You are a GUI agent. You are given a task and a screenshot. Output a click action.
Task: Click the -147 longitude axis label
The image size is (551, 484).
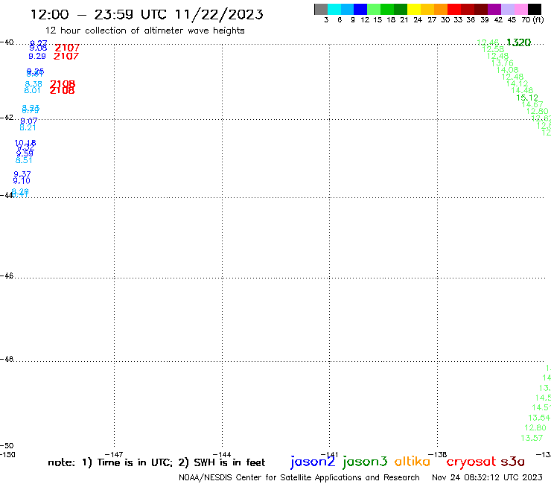pos(114,454)
